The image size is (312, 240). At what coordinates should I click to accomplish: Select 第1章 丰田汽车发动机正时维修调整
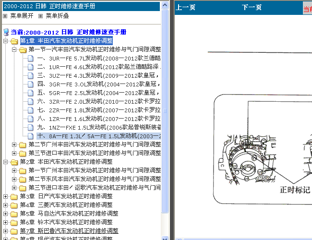66,41
